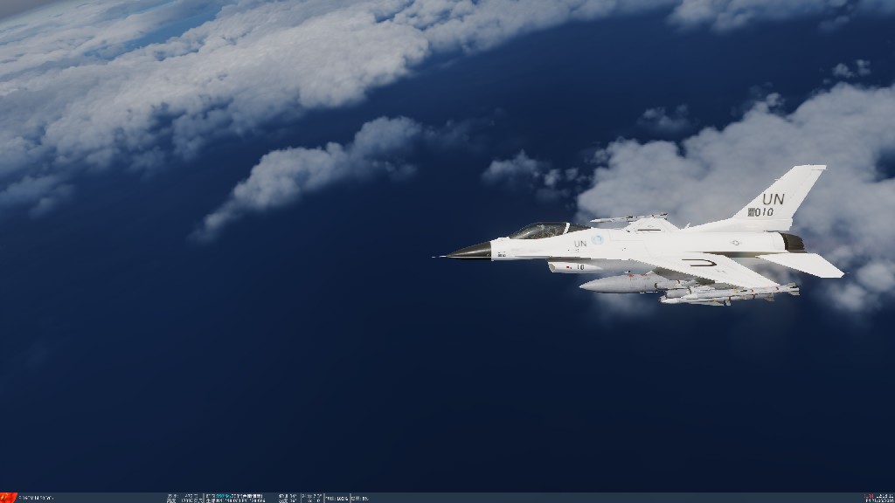The height and width of the screenshot is (503, 895).
Task: Click the large UN letters on tail fin
Action: pyautogui.click(x=773, y=199)
